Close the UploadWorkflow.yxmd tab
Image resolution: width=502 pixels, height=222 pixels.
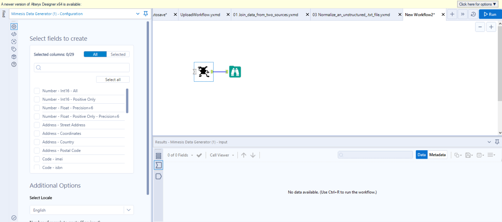(228, 14)
